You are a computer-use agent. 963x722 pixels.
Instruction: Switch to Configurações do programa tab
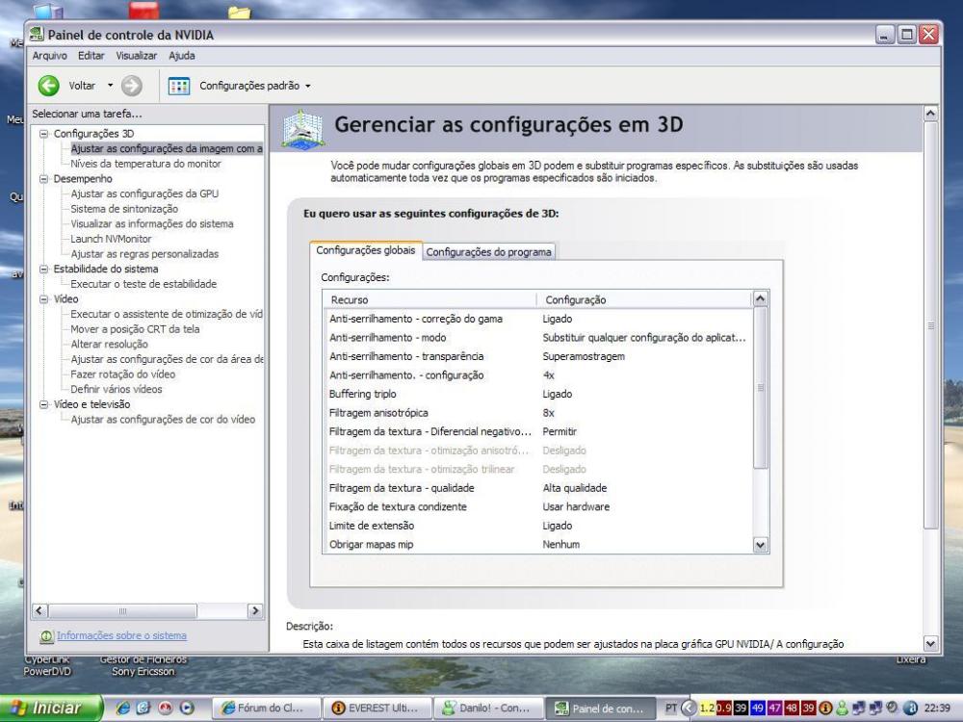click(489, 252)
